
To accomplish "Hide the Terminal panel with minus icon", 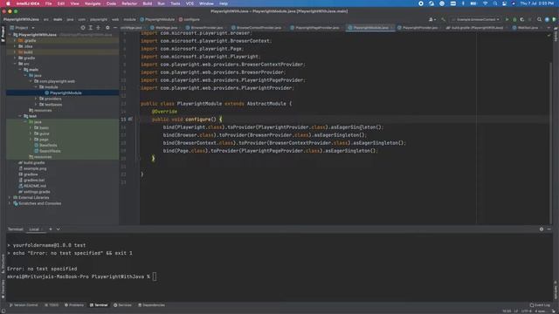I will coord(549,229).
